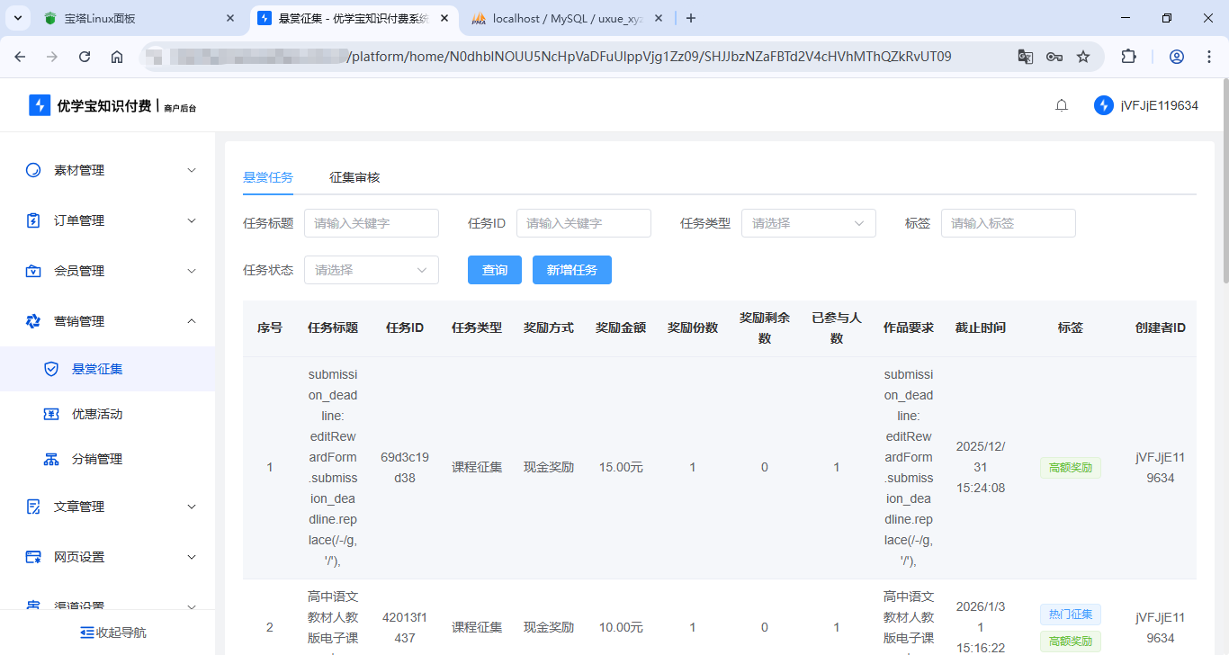Collapse the sidebar with 收起导航
The width and height of the screenshot is (1229, 655).
pyautogui.click(x=113, y=633)
